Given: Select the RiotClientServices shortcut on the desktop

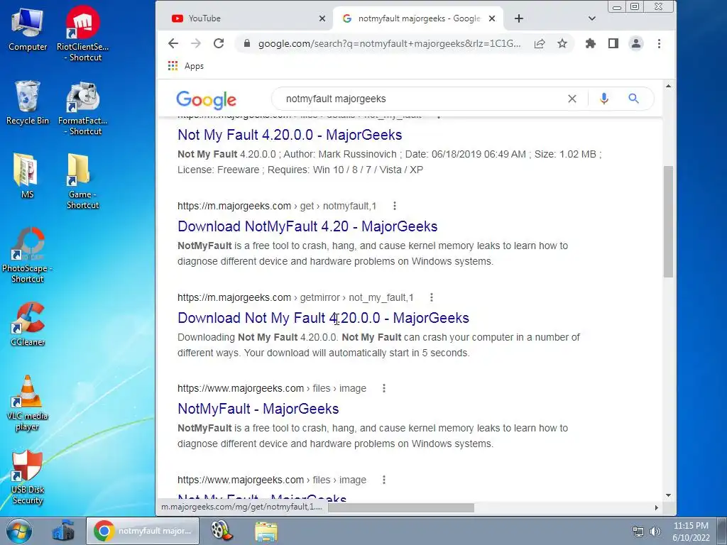Looking at the screenshot, I should point(82,33).
